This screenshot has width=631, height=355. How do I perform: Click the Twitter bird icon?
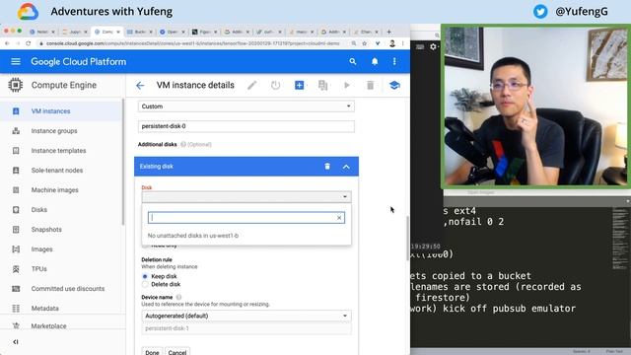(x=540, y=11)
